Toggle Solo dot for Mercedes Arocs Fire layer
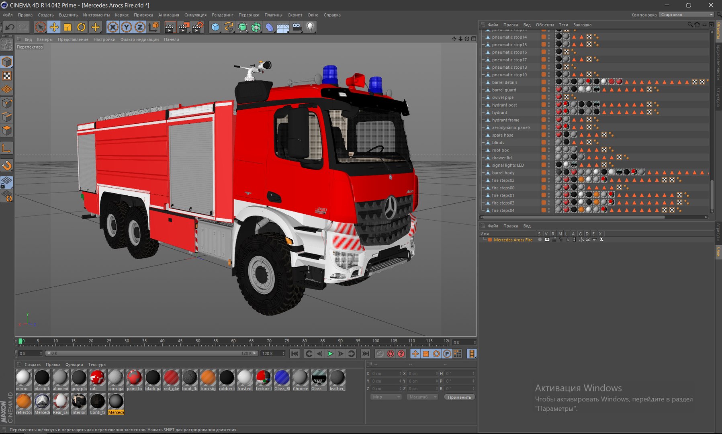This screenshot has height=434, width=722. pyautogui.click(x=540, y=240)
